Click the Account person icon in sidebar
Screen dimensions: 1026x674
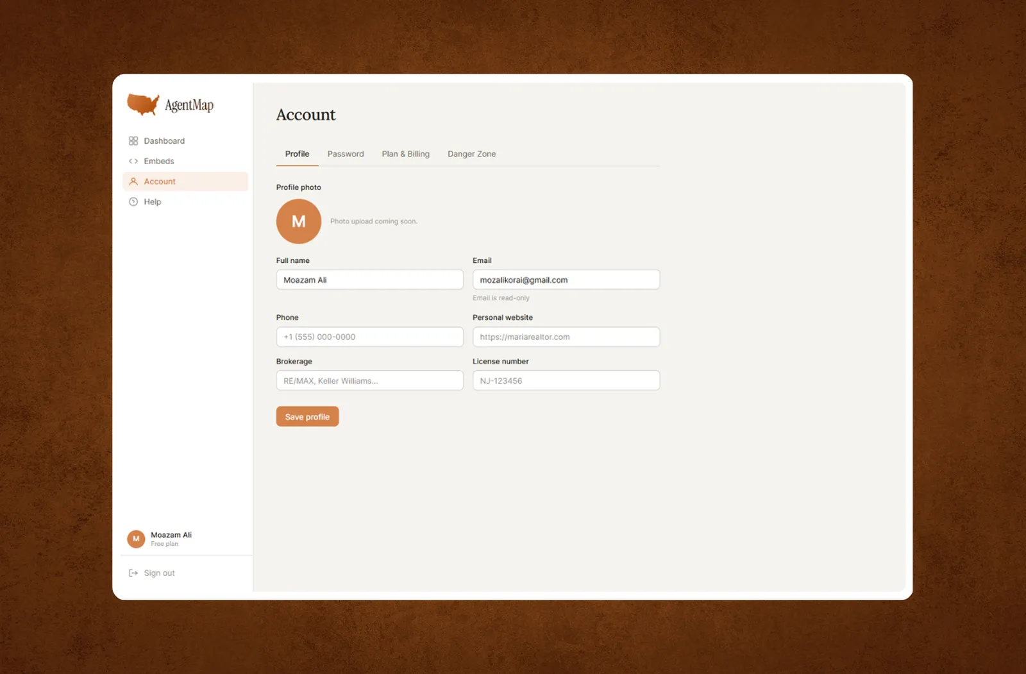pos(133,181)
